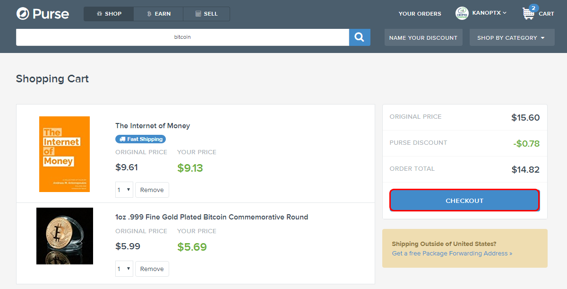Click the Fast Shipping badge
The height and width of the screenshot is (289, 567).
(140, 139)
